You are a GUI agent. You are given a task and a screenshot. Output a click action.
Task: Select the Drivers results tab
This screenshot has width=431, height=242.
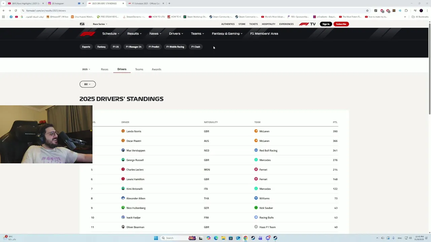[122, 69]
